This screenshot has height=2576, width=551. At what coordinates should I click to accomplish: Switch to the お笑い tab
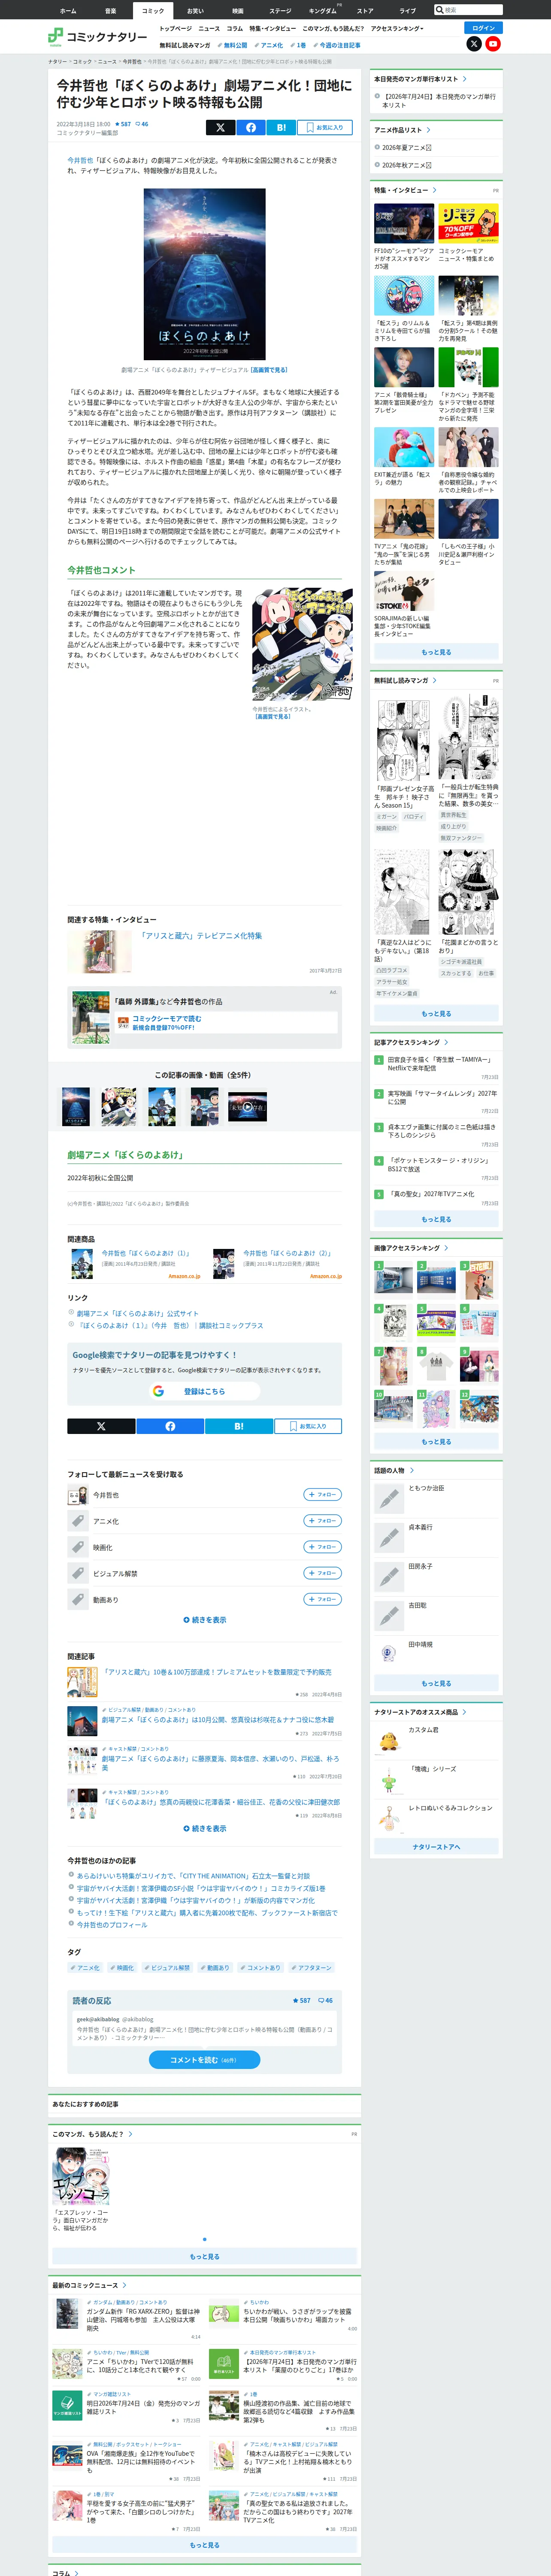[195, 11]
